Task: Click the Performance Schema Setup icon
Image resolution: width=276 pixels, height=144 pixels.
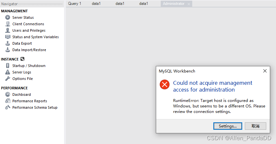Action: point(7,107)
